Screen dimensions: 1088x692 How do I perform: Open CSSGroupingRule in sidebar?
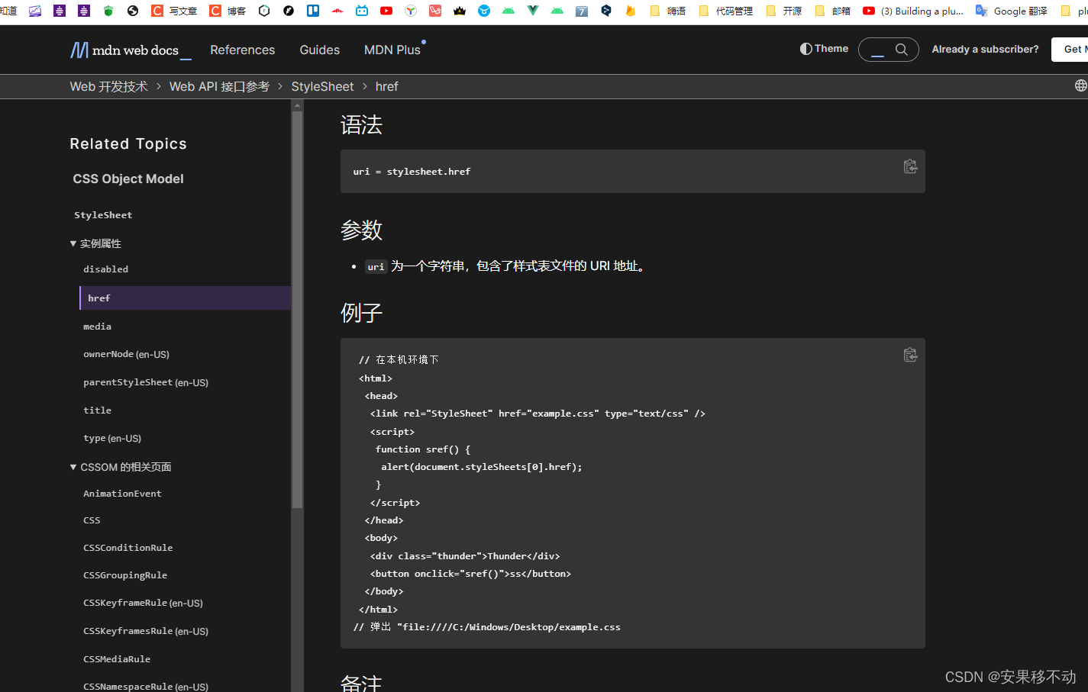(x=125, y=575)
